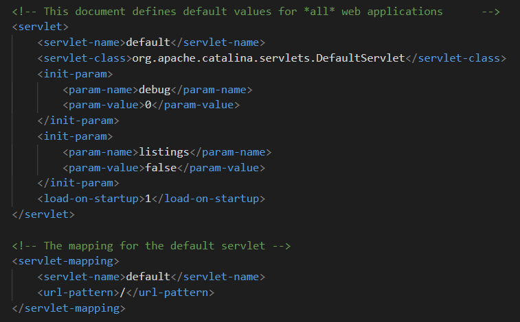This screenshot has width=520, height=322.
Task: Select the word 'listings' in param-name
Action: pos(163,152)
